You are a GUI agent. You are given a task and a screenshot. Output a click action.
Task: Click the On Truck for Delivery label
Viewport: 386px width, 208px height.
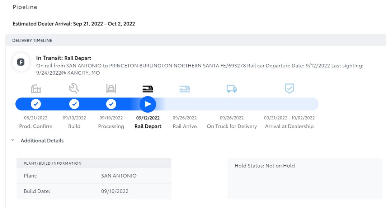point(232,126)
